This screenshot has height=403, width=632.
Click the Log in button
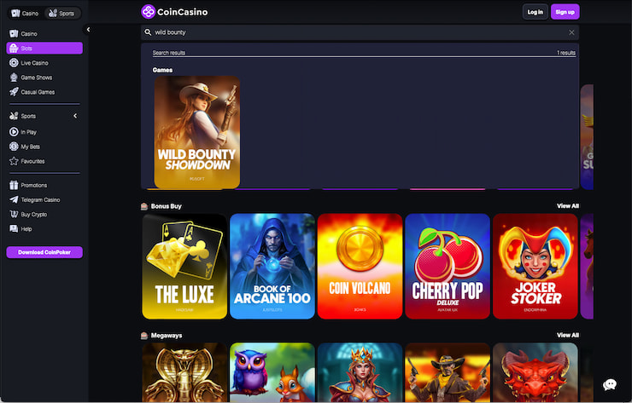(535, 12)
